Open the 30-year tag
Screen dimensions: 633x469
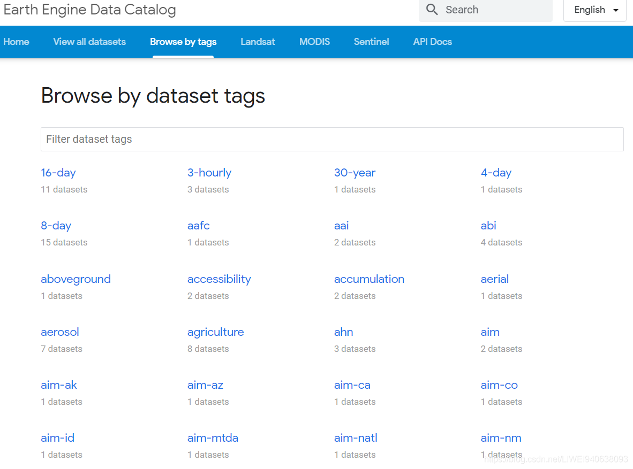(x=355, y=173)
